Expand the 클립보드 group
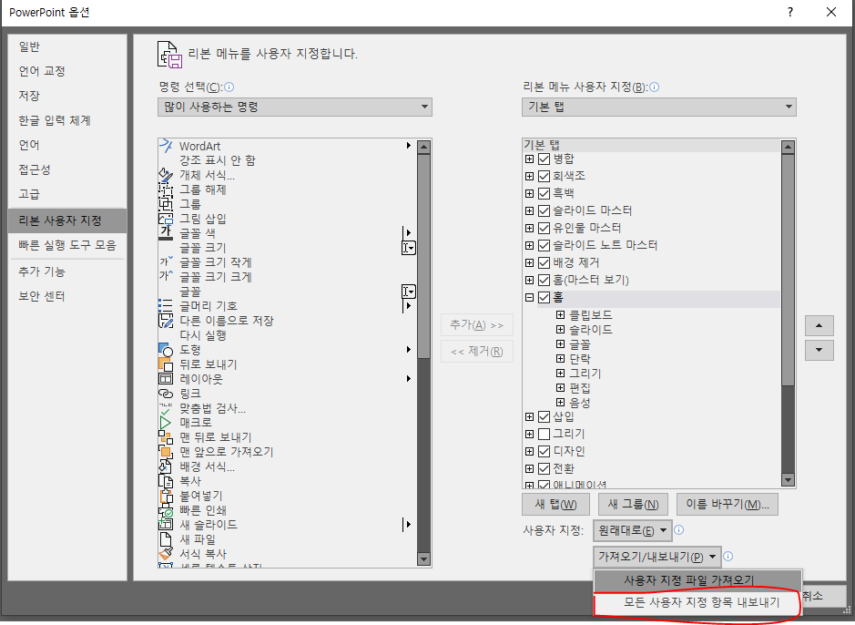The image size is (855, 625). click(x=560, y=314)
